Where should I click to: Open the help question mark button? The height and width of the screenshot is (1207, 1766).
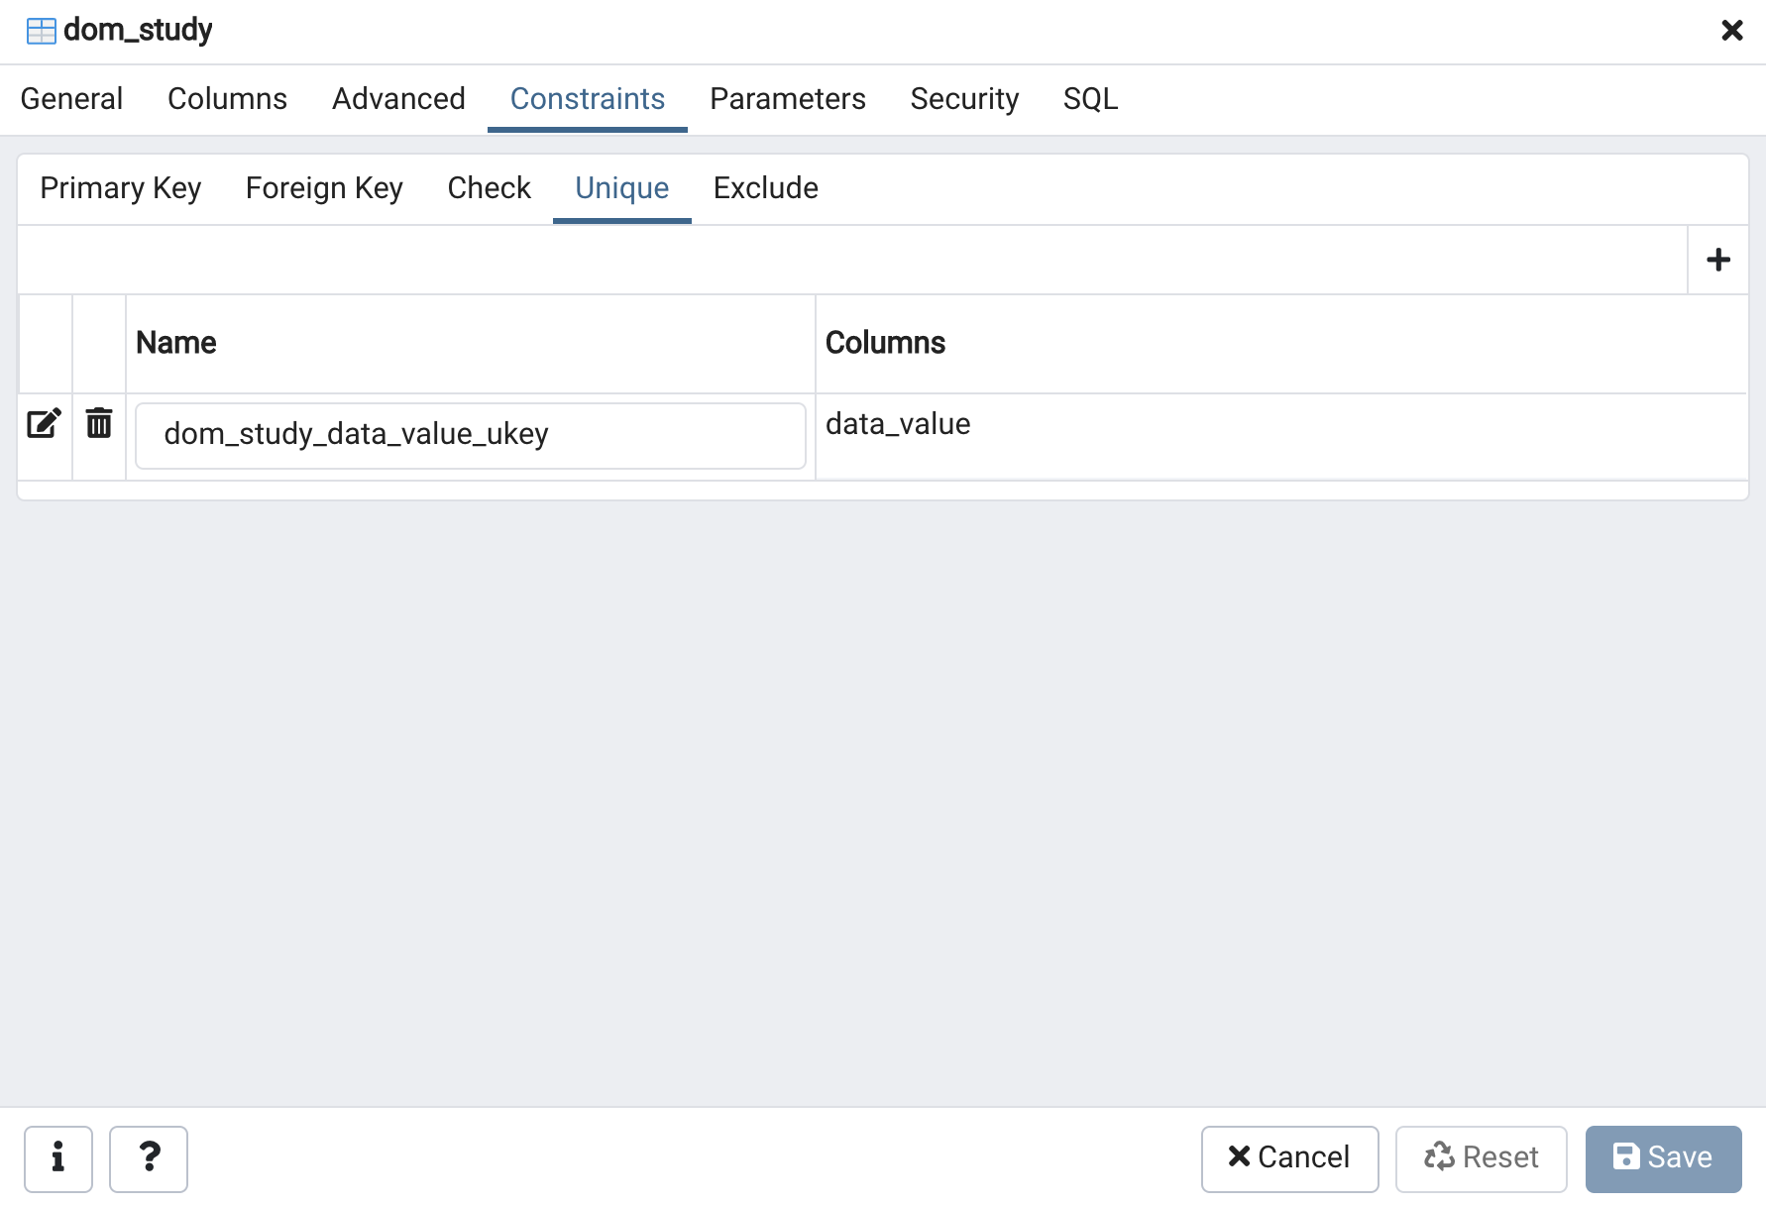149,1157
